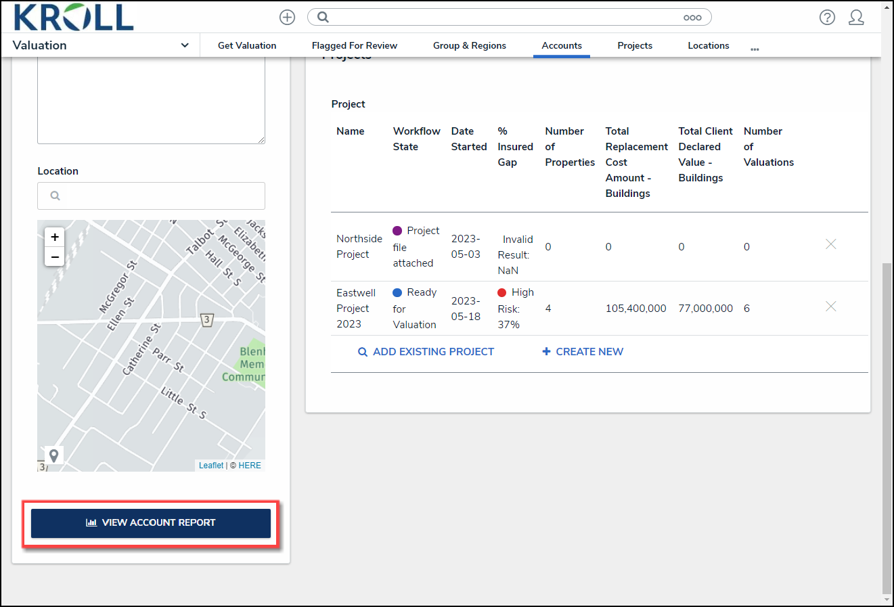This screenshot has width=894, height=607.
Task: Click the Name column header
Action: pyautogui.click(x=351, y=131)
